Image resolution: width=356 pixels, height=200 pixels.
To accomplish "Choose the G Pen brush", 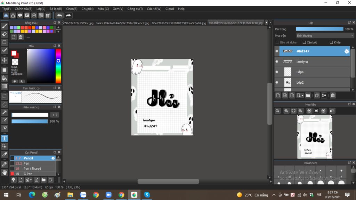I will point(33,174).
